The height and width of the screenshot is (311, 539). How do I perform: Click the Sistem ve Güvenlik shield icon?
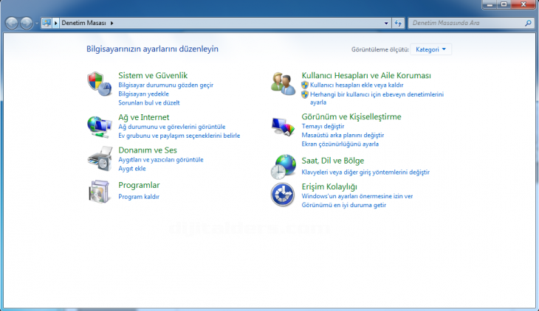(x=97, y=82)
